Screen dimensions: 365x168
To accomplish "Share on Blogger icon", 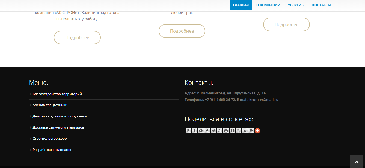I will click(x=226, y=131).
